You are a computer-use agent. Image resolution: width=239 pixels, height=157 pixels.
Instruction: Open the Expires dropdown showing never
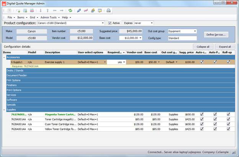click(x=152, y=23)
